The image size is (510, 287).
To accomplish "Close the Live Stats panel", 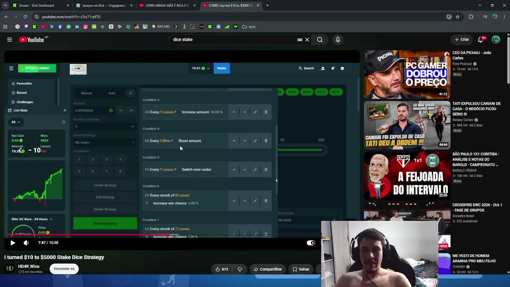I will 65,110.
